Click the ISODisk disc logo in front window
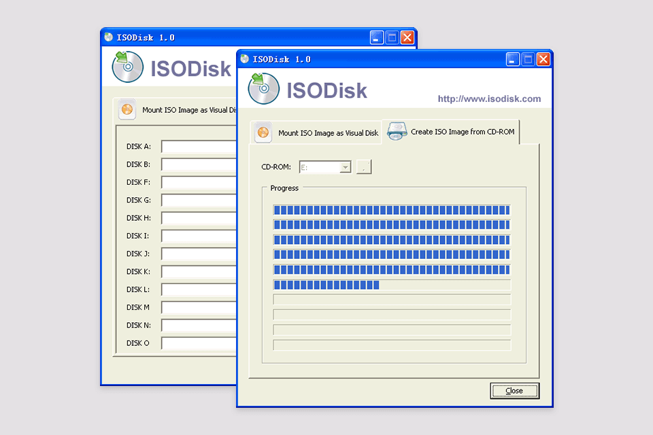This screenshot has height=435, width=653. (x=264, y=89)
